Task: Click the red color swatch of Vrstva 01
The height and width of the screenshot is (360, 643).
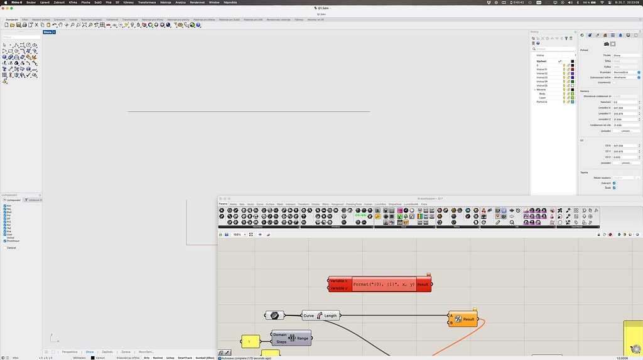Action: point(573,69)
